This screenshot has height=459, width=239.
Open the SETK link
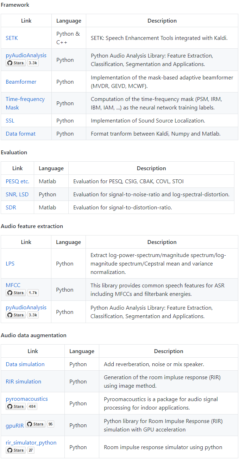point(11,38)
